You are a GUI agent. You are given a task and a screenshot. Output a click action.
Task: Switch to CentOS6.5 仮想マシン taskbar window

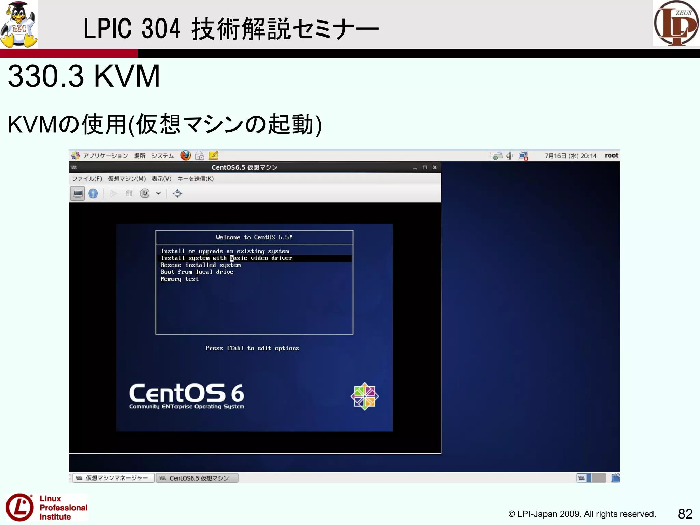[x=197, y=478]
